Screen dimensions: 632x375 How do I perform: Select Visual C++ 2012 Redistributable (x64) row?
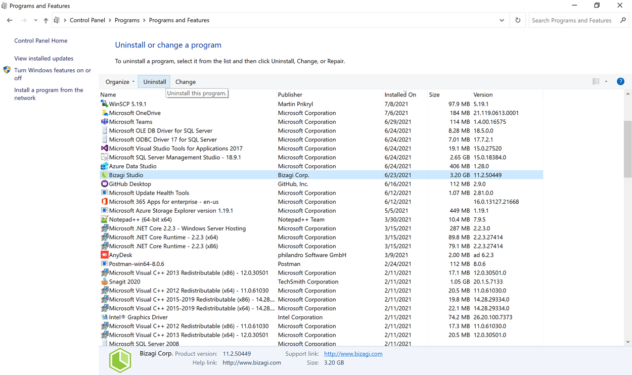321,291
